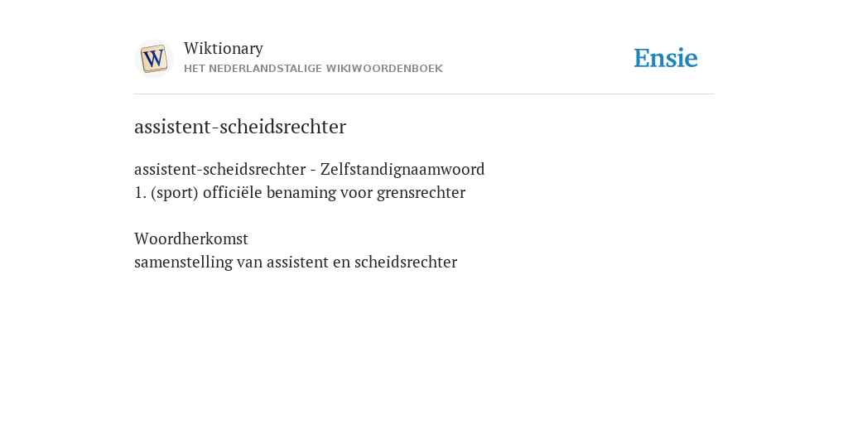Click the word benaming
The image size is (848, 424).
(x=301, y=193)
